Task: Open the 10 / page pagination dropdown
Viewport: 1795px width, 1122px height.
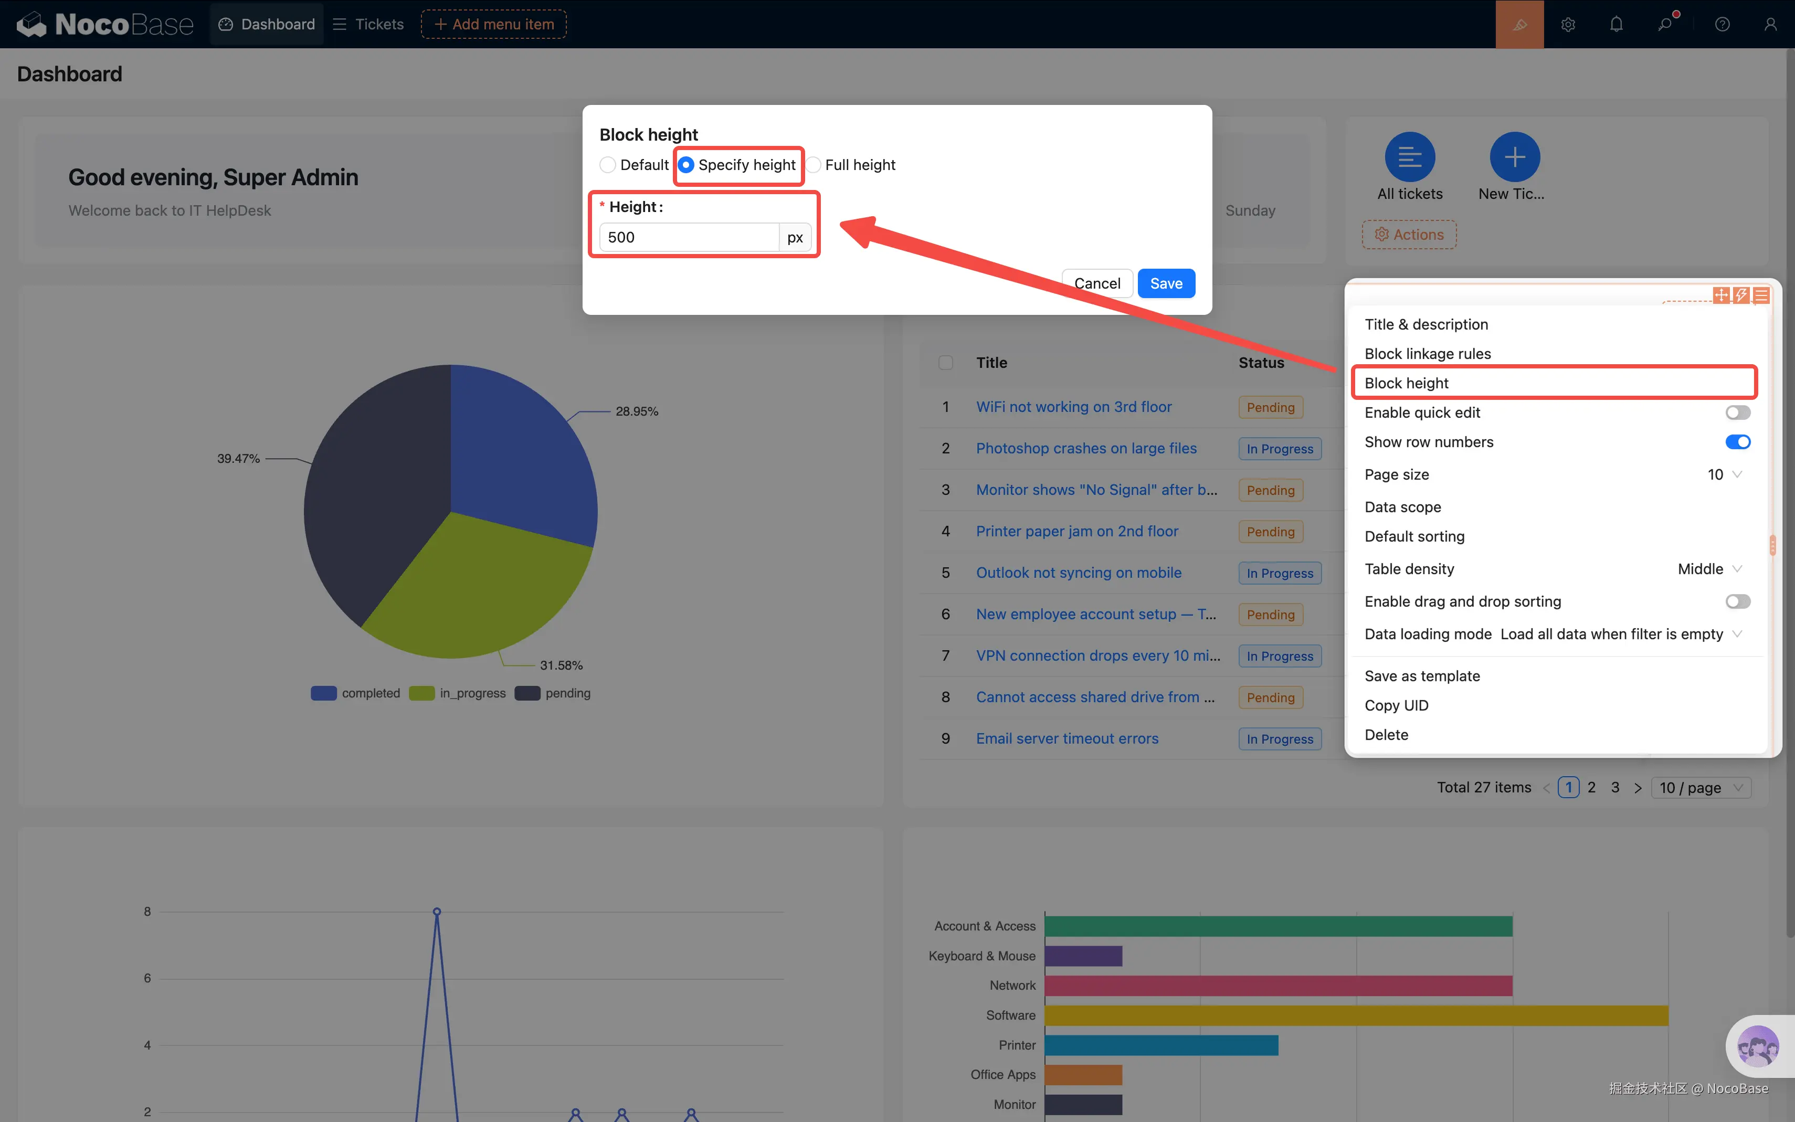Action: (1701, 787)
